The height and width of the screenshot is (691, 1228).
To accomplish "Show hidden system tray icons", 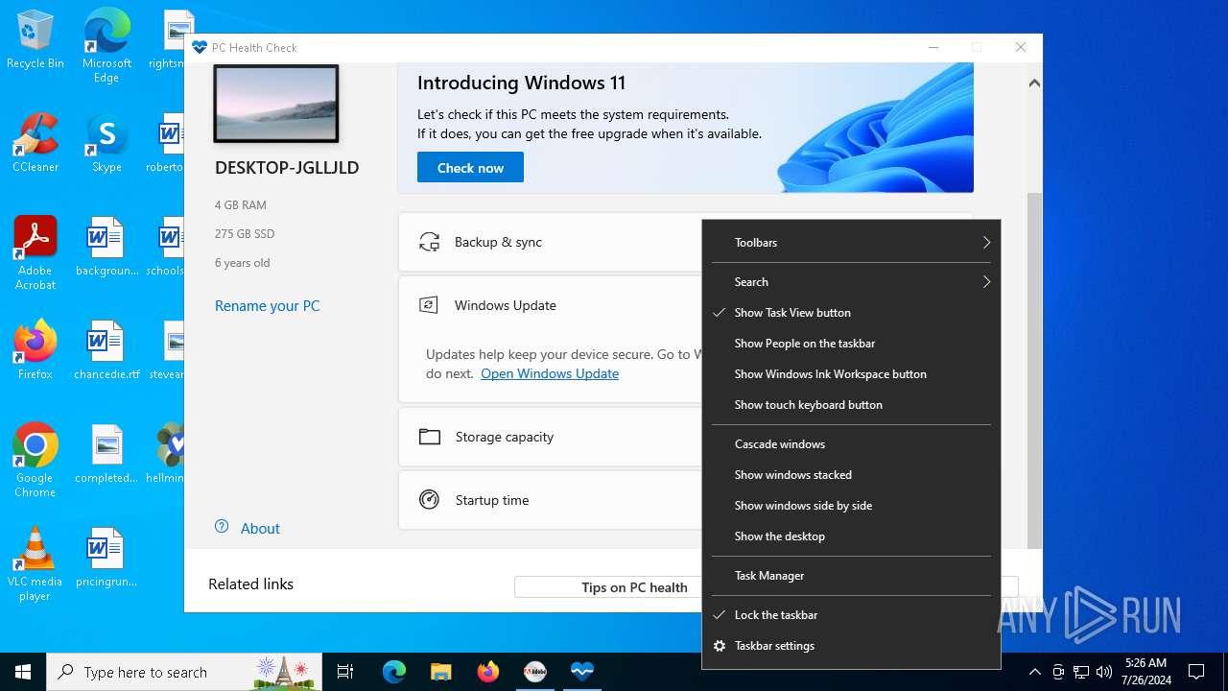I will click(x=1034, y=672).
